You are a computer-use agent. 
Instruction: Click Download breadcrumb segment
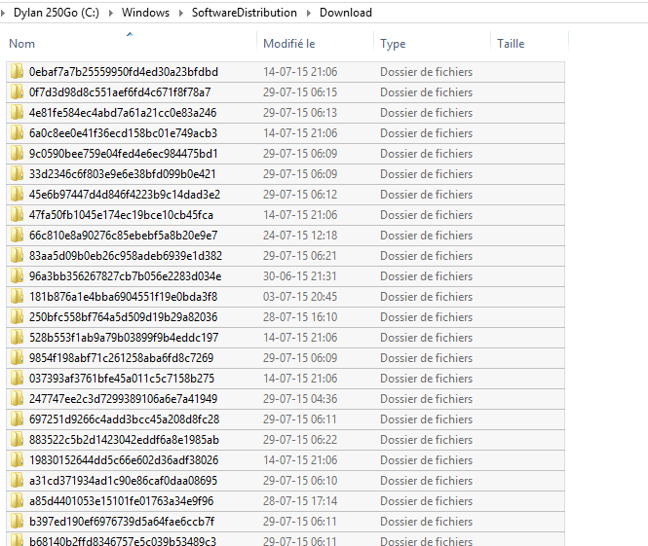[346, 13]
